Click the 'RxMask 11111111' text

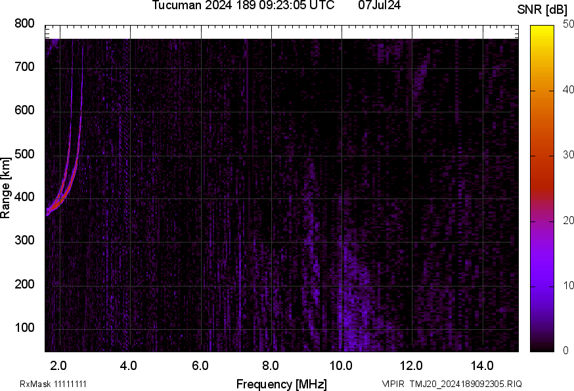pyautogui.click(x=53, y=384)
